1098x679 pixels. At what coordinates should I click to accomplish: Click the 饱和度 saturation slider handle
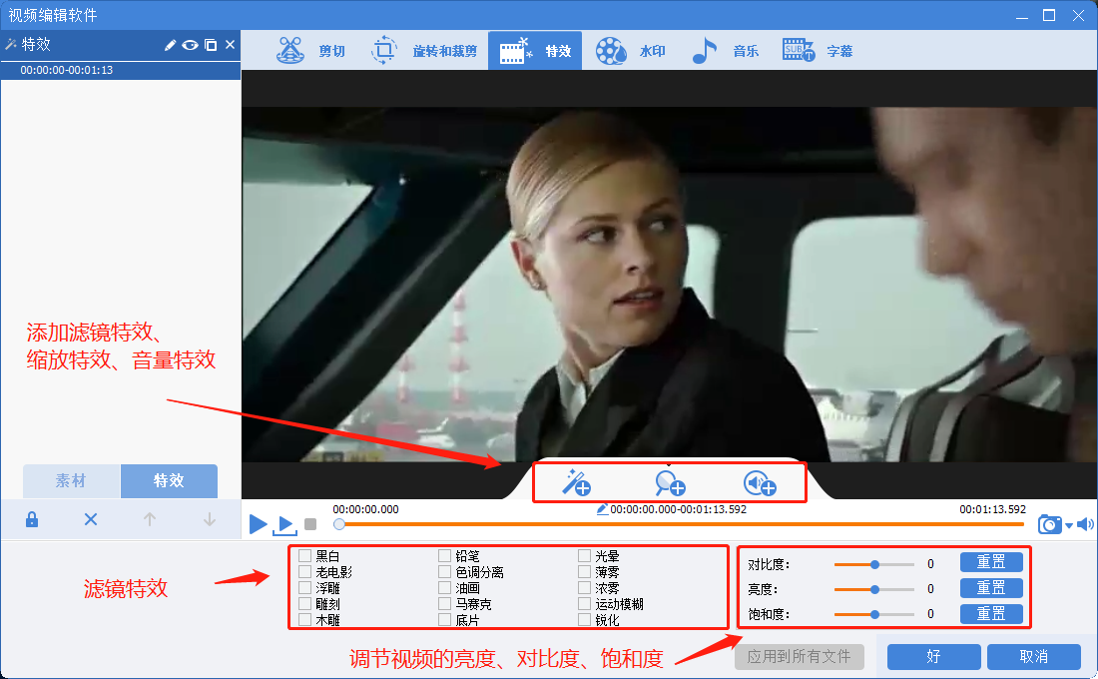point(874,614)
